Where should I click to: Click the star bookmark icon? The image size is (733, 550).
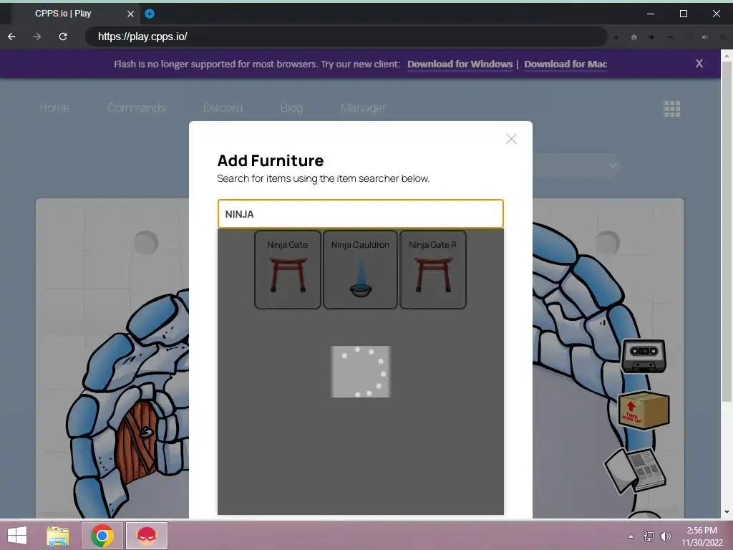[616, 37]
